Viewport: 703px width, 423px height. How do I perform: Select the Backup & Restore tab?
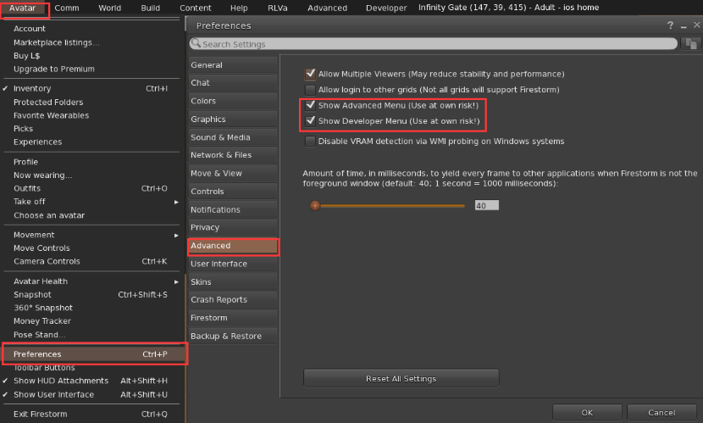[x=233, y=336]
